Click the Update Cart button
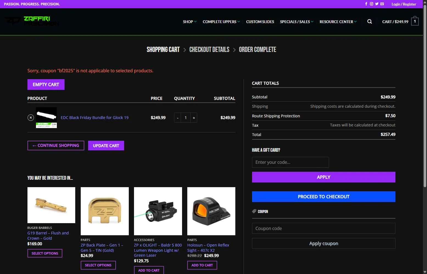 tap(106, 146)
